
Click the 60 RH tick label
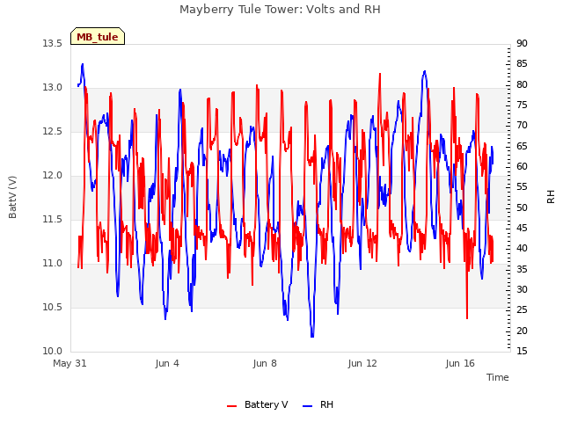coord(522,167)
